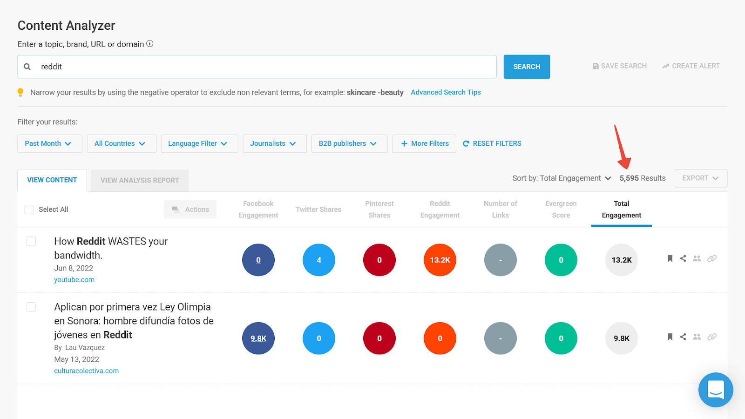
Task: Sort by the Facebook Engagement column
Action: tap(258, 209)
